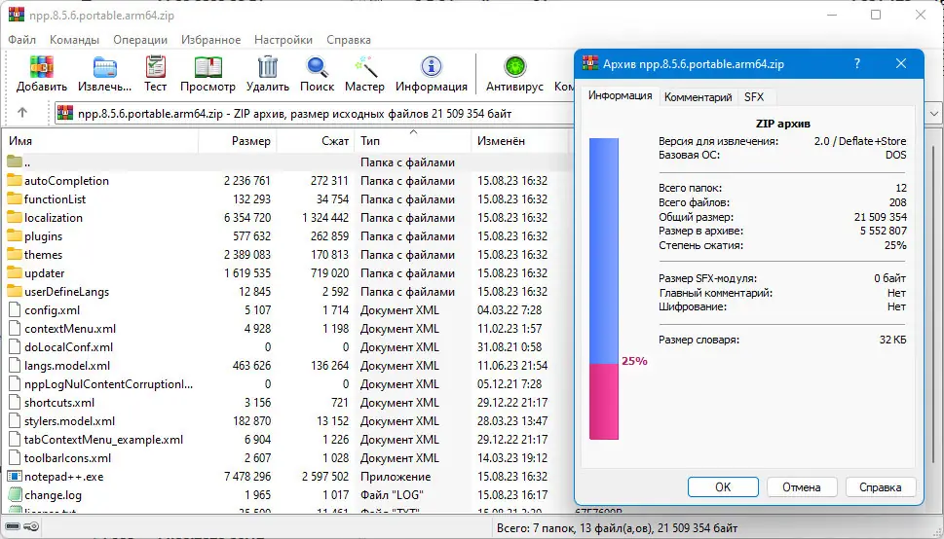Sort by the Сжат column header
This screenshot has height=539, width=944.
(x=316, y=141)
